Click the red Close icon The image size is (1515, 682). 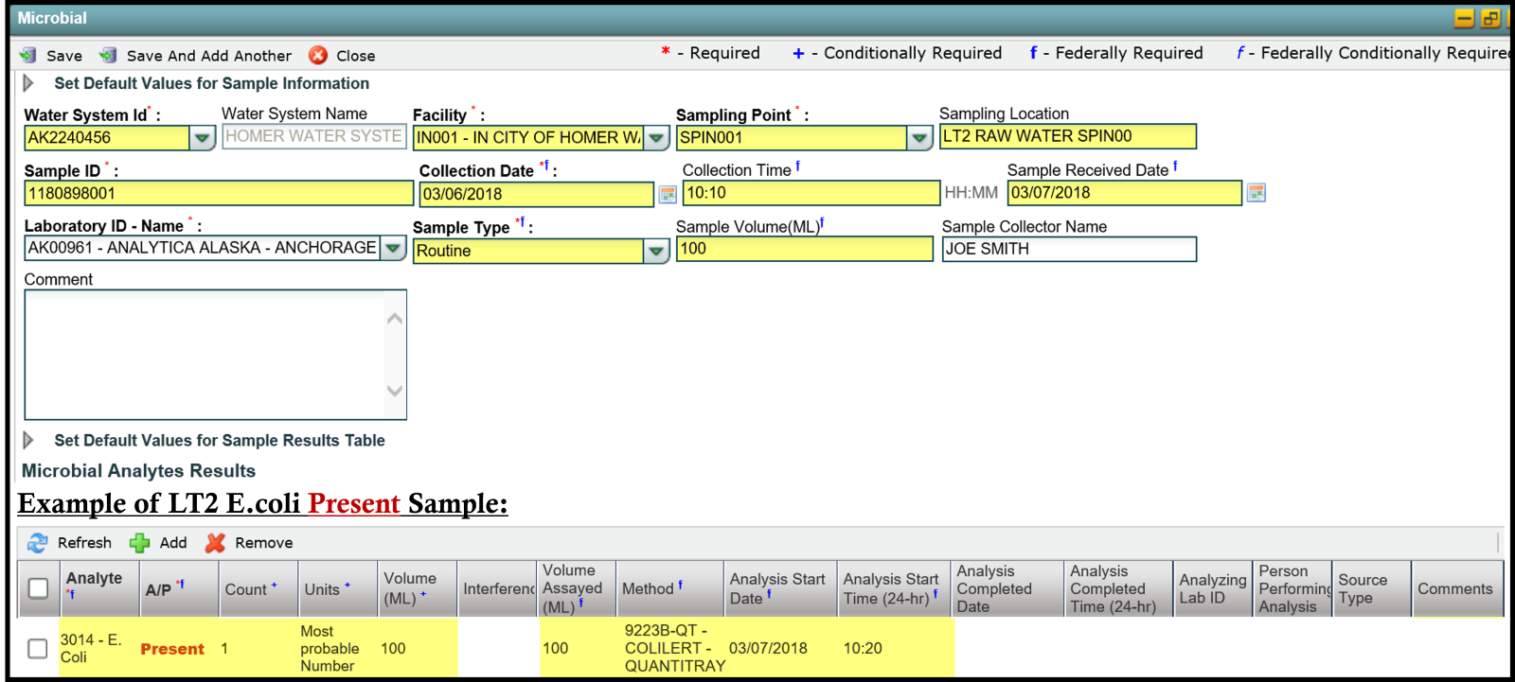click(x=318, y=56)
